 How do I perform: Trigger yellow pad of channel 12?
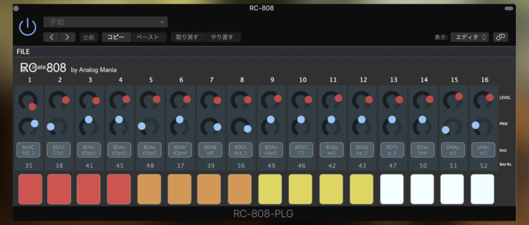click(362, 189)
